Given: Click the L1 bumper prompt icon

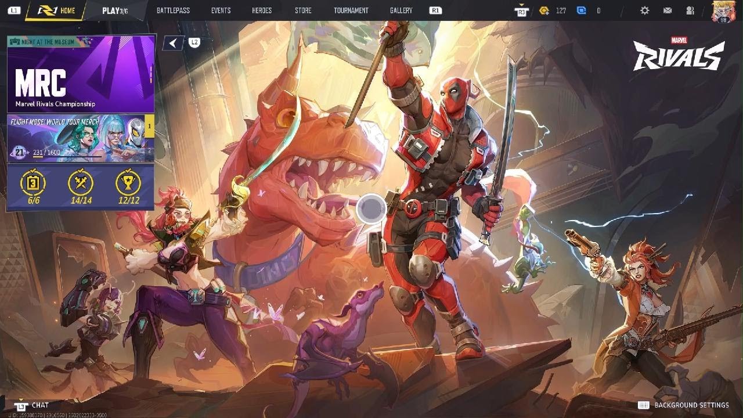Looking at the screenshot, I should tap(15, 10).
